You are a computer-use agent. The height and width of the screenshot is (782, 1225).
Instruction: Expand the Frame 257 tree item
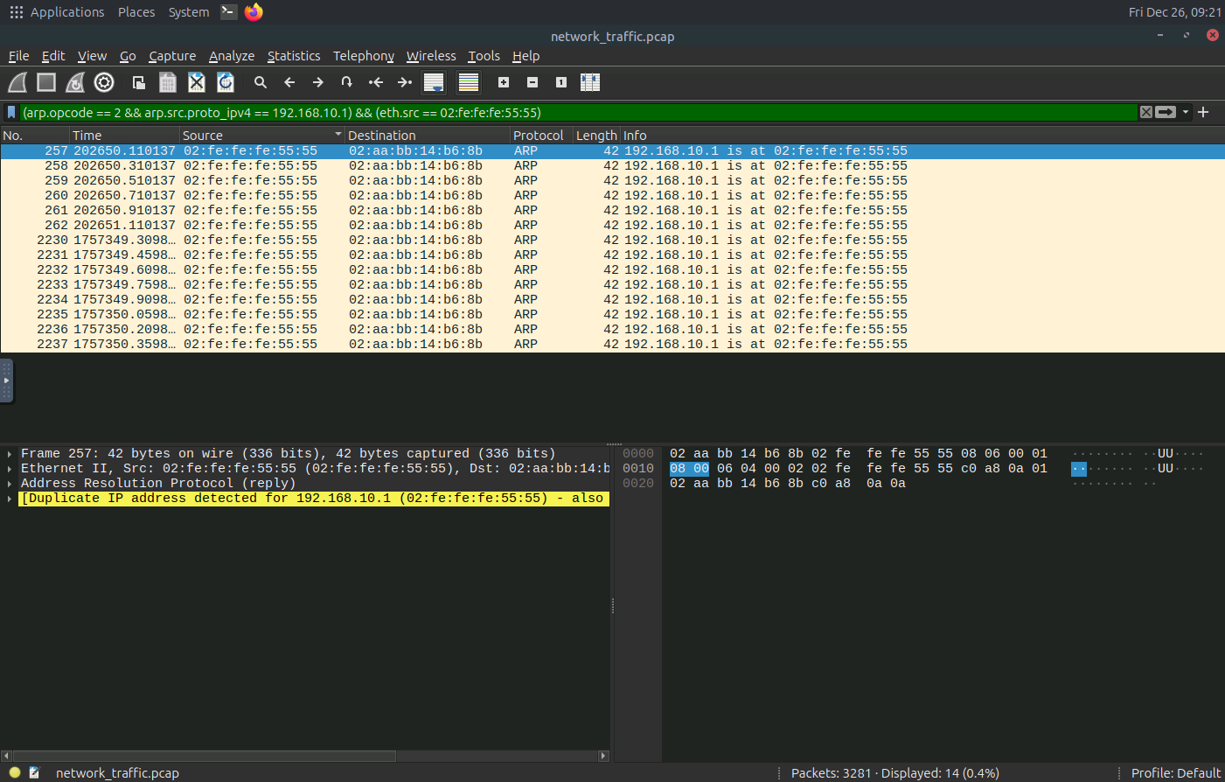tap(10, 454)
